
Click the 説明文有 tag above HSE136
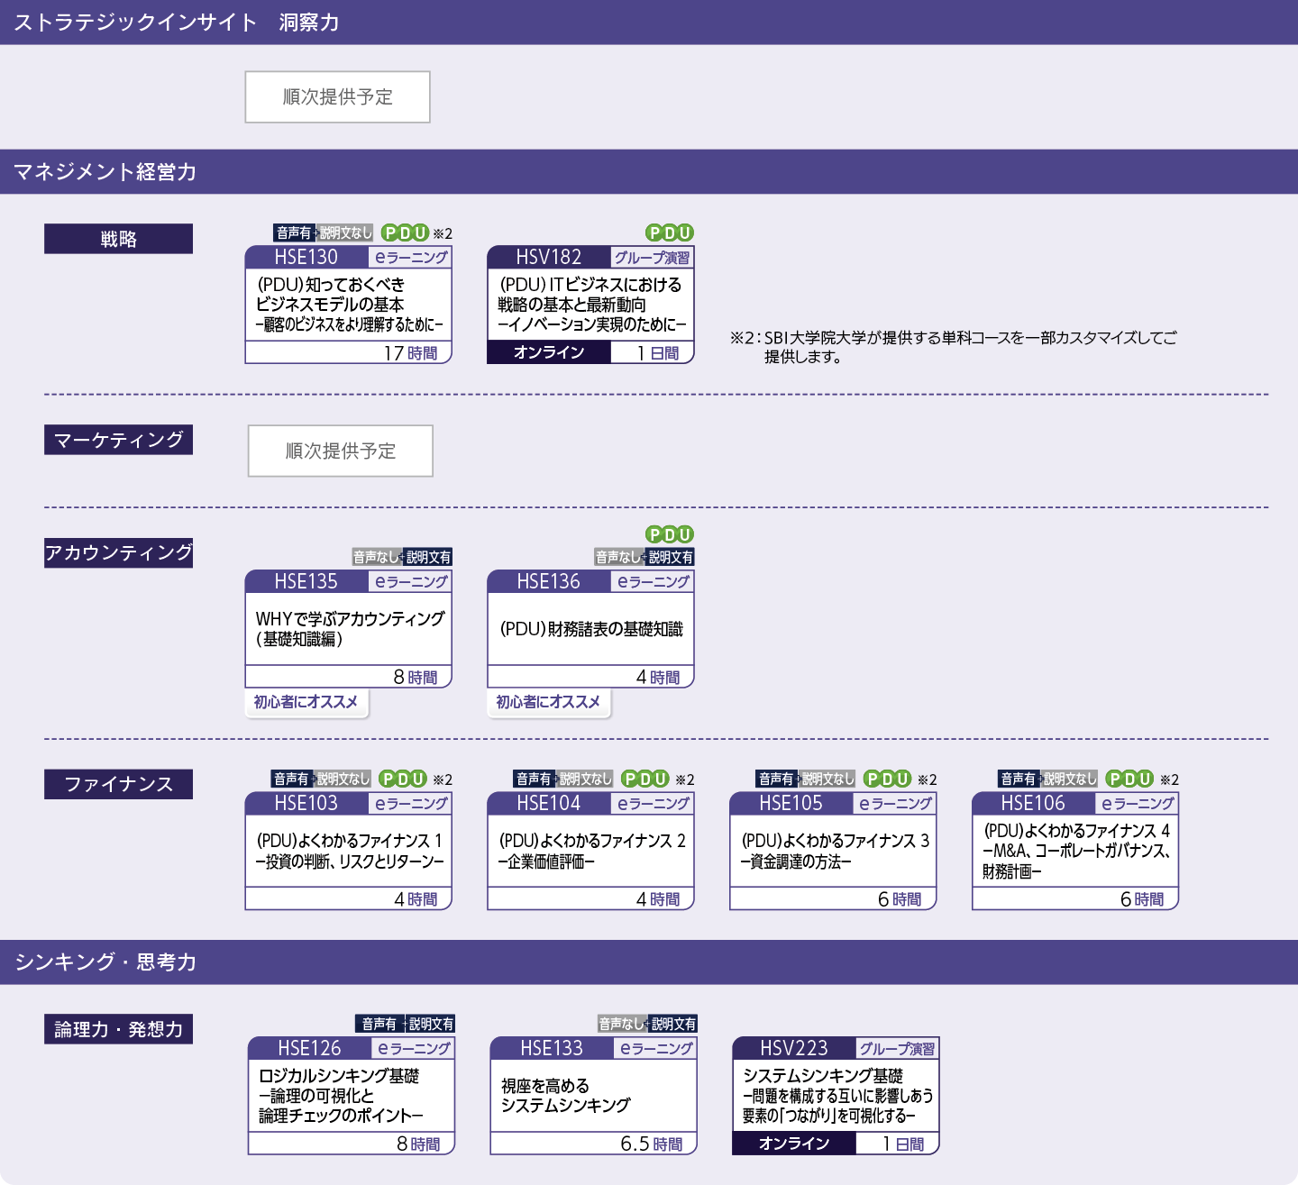coord(671,557)
